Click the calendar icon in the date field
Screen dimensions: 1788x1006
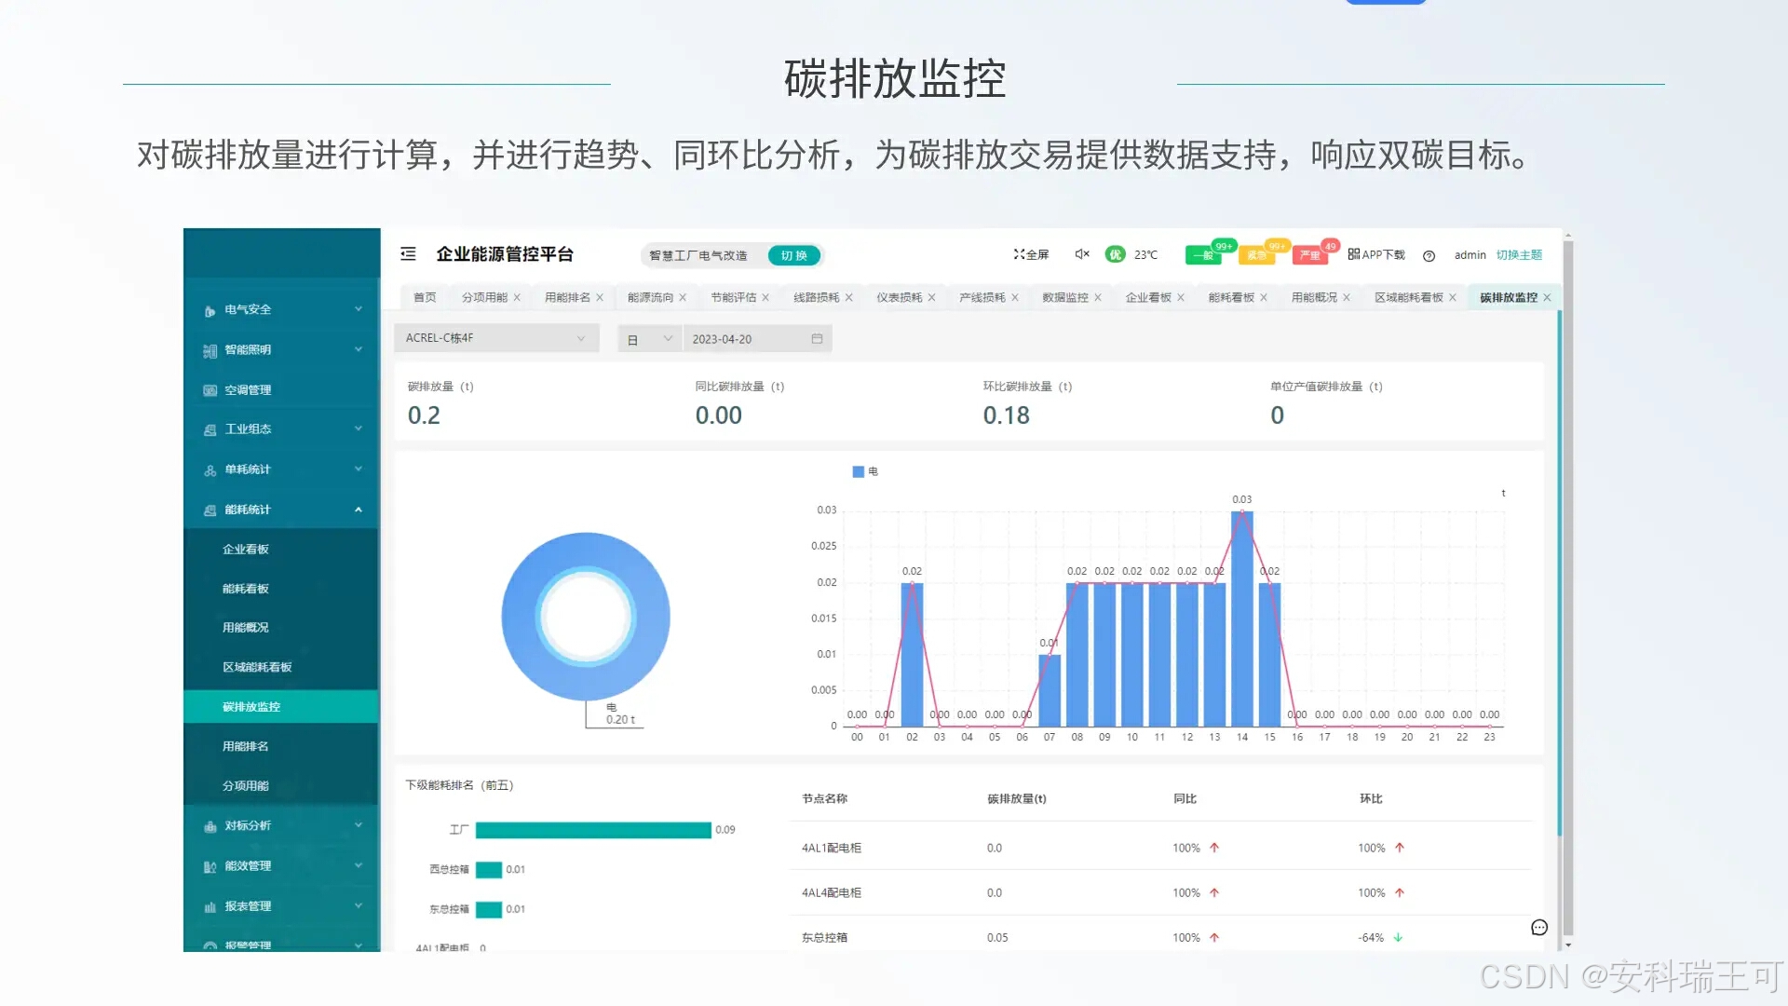817,339
